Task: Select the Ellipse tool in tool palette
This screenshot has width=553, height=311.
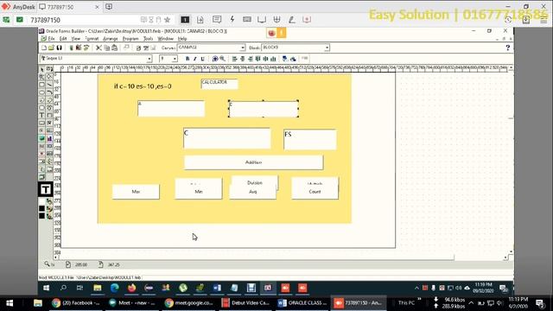Action: (x=41, y=92)
